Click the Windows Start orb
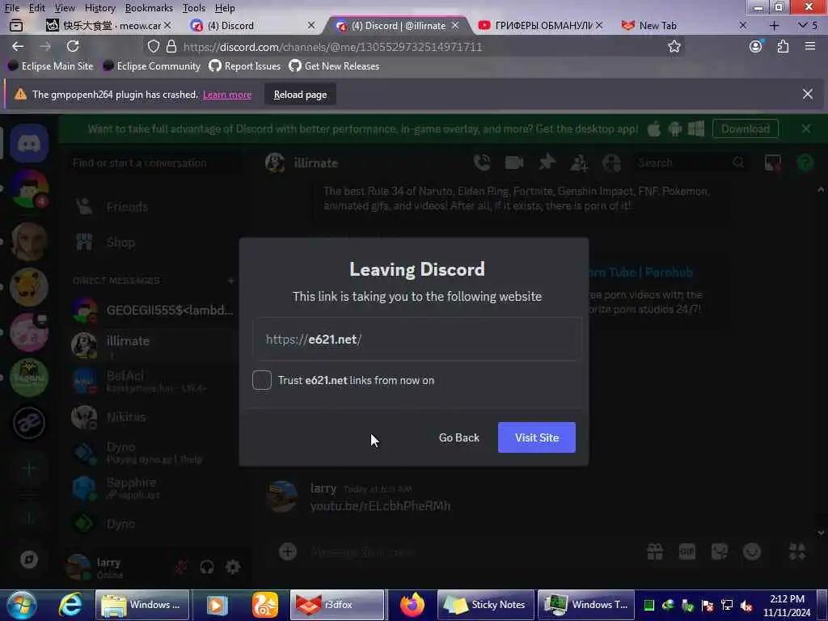The height and width of the screenshot is (621, 828). (x=22, y=605)
